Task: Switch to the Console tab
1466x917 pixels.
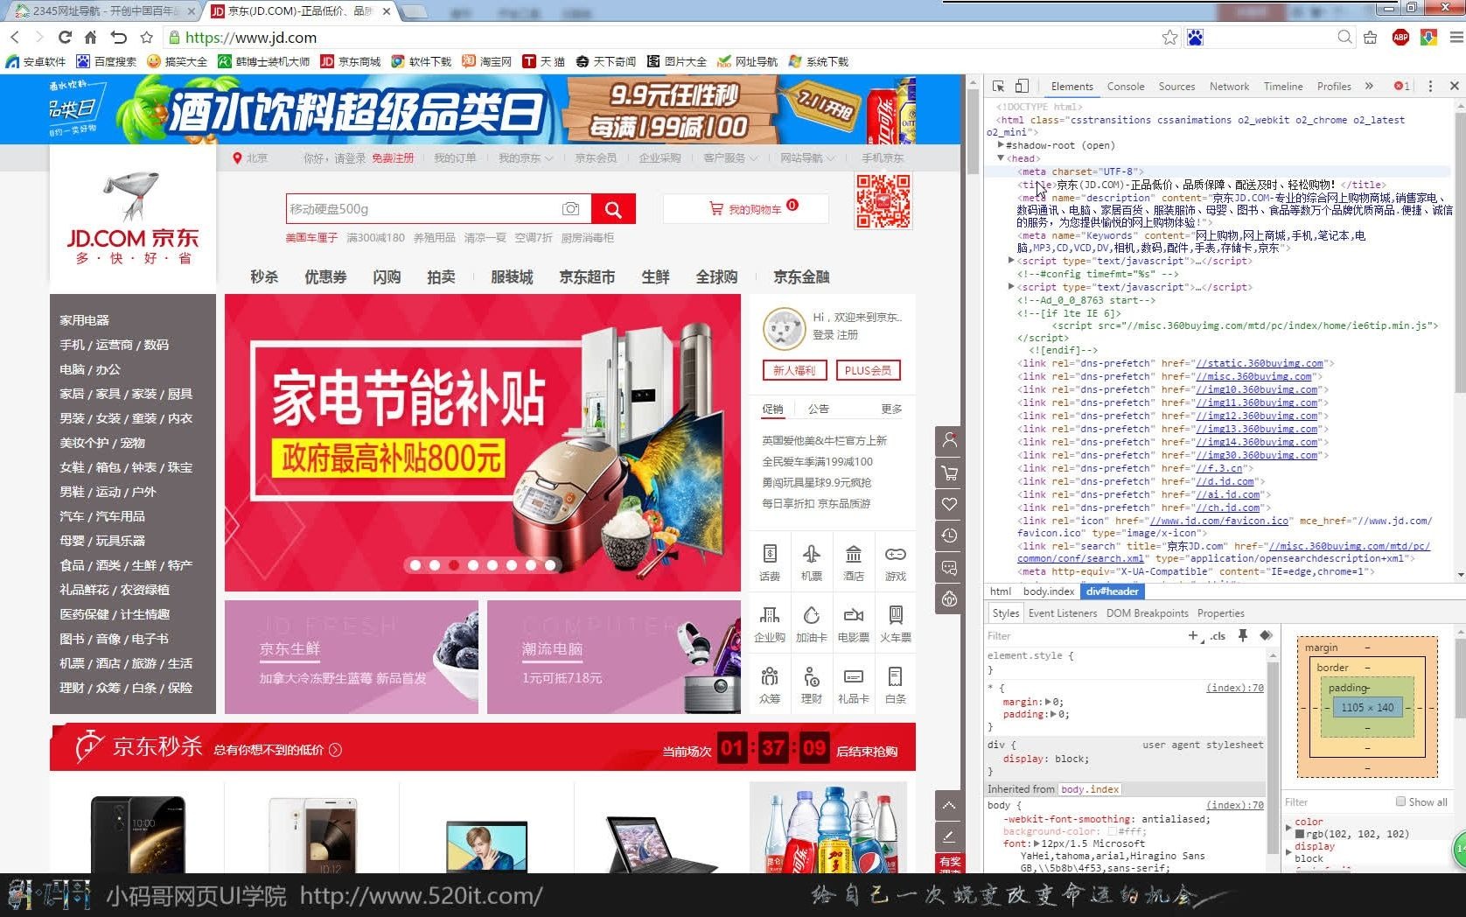Action: [x=1126, y=86]
